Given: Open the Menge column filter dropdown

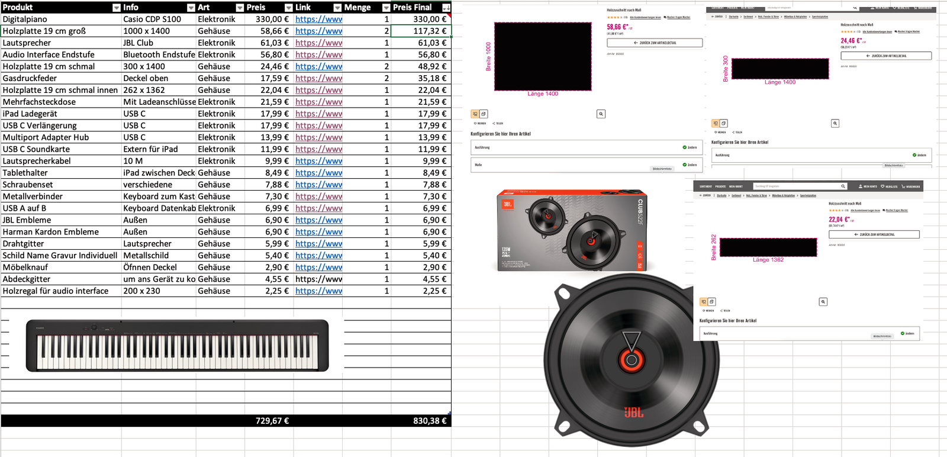Looking at the screenshot, I should pyautogui.click(x=386, y=8).
